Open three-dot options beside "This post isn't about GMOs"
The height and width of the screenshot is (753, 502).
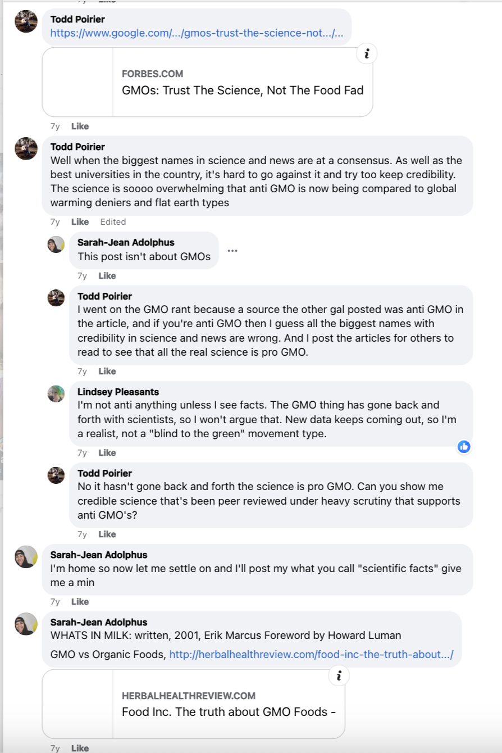click(232, 251)
